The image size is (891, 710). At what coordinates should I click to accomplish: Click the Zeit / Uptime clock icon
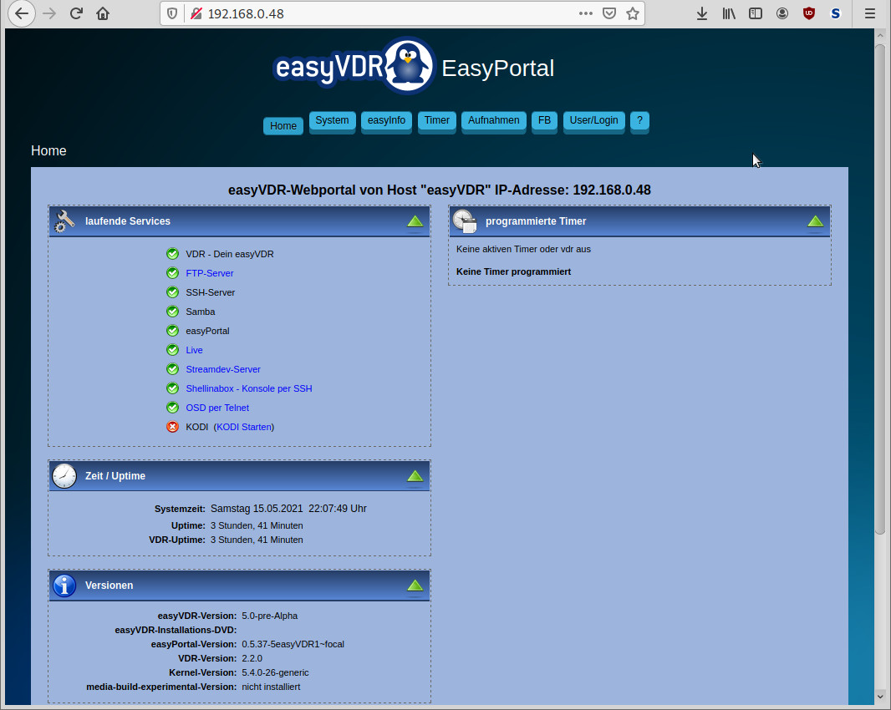coord(64,476)
